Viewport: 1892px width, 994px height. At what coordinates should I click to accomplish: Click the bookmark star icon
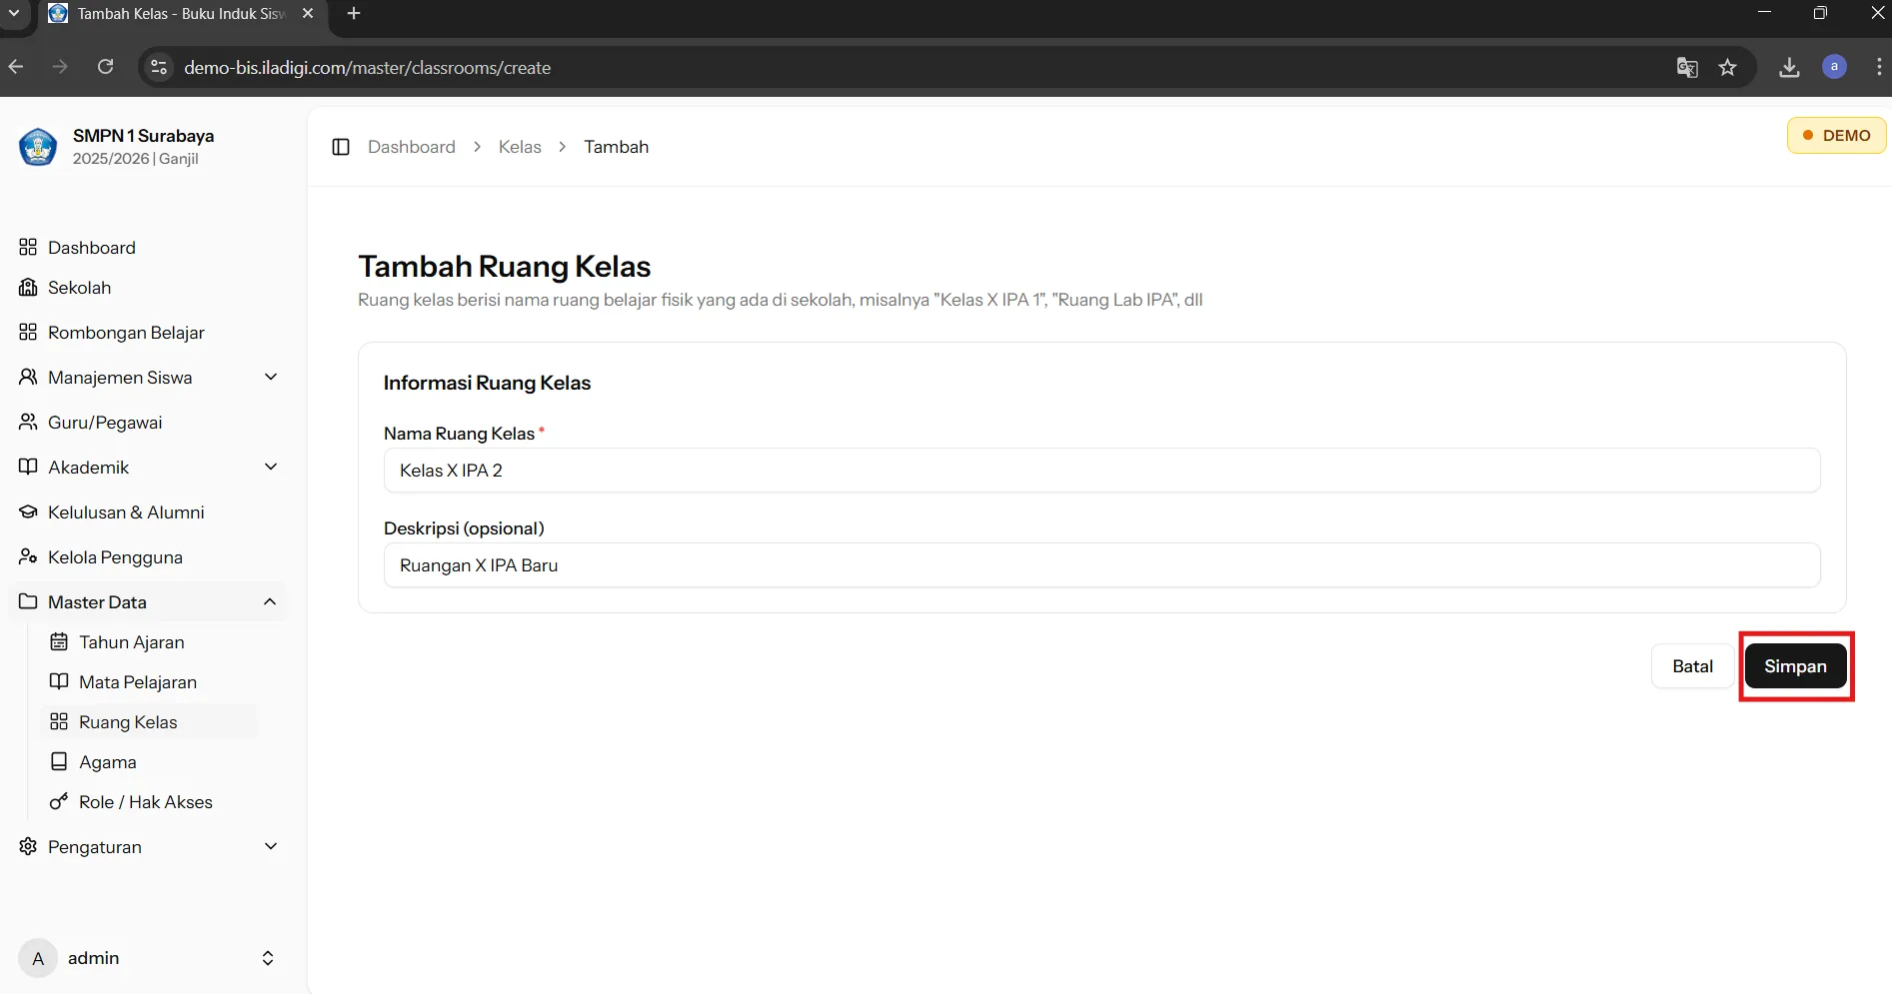click(1727, 67)
